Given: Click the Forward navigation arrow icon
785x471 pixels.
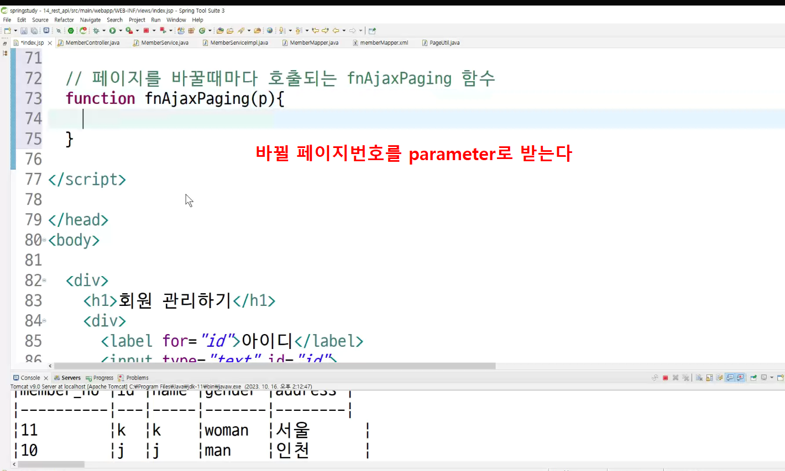Looking at the screenshot, I should pos(353,30).
